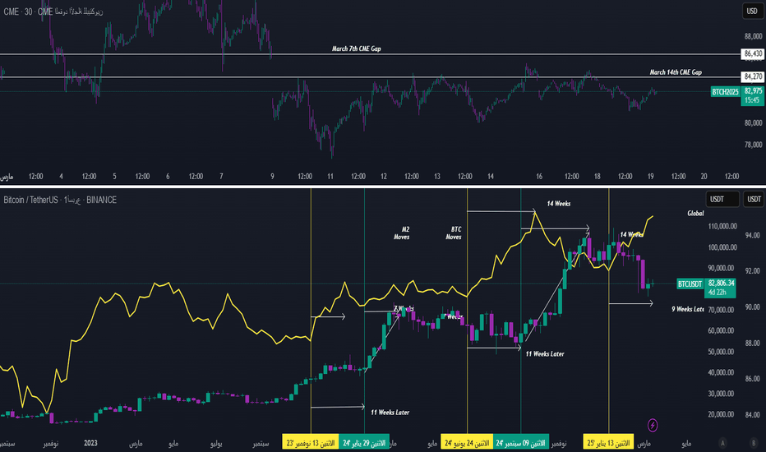Viewport: 766px width, 452px height.
Task: Click the yellow 24 June '24 date marker
Action: click(467, 443)
